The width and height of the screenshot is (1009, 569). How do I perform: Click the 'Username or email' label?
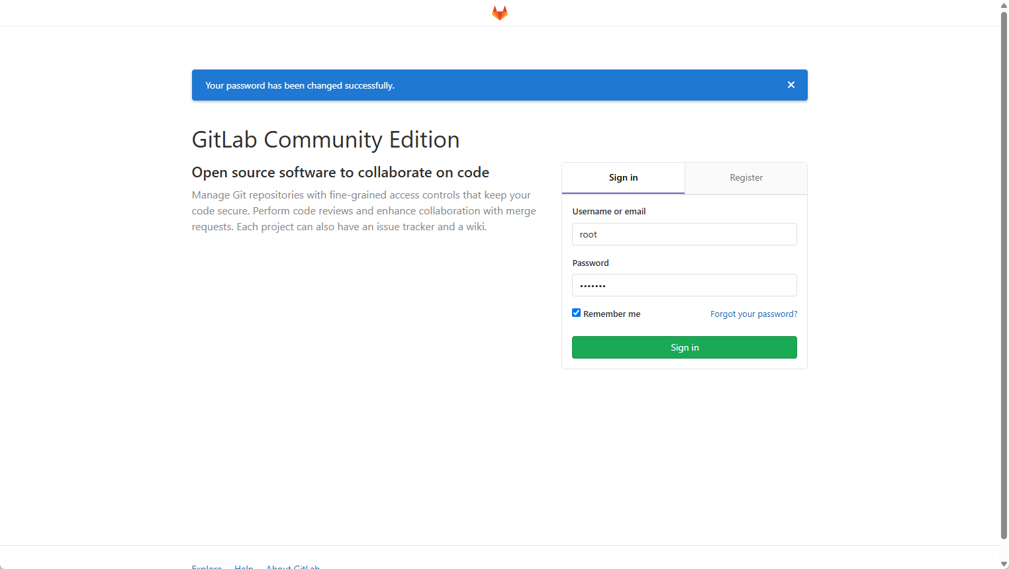pos(609,212)
